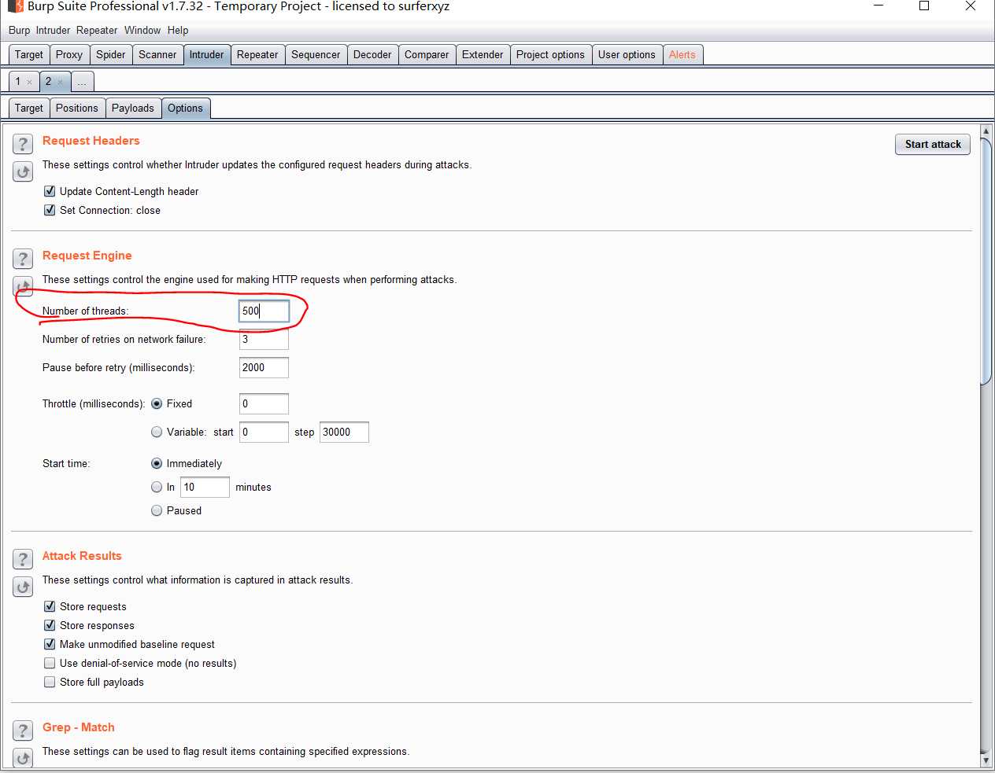This screenshot has width=995, height=773.
Task: Focus the Pause before retry field
Action: point(264,367)
